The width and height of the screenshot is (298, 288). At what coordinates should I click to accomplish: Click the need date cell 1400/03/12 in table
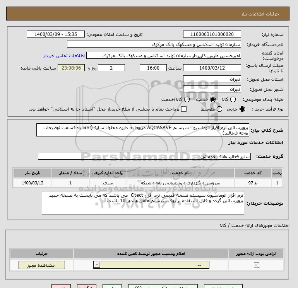[33, 183]
